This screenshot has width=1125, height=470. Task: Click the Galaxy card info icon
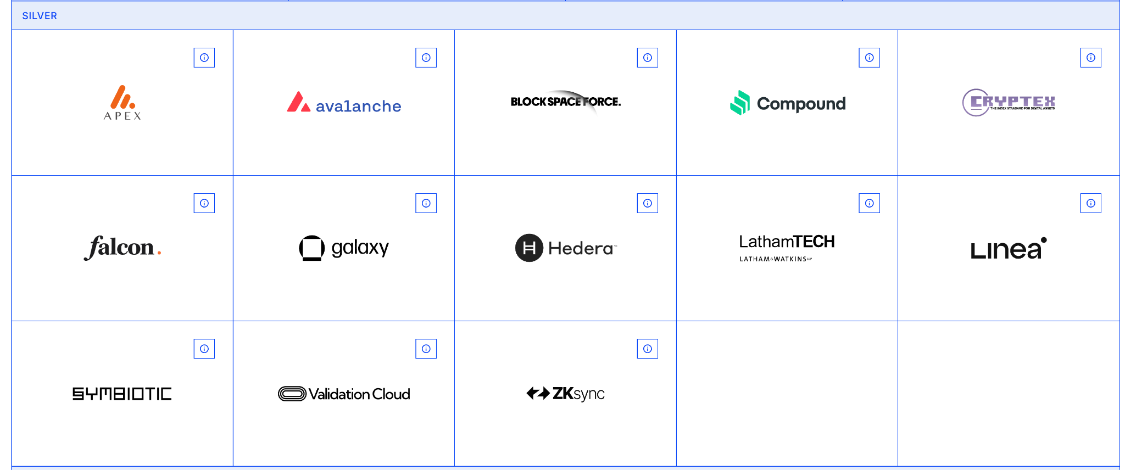point(426,203)
